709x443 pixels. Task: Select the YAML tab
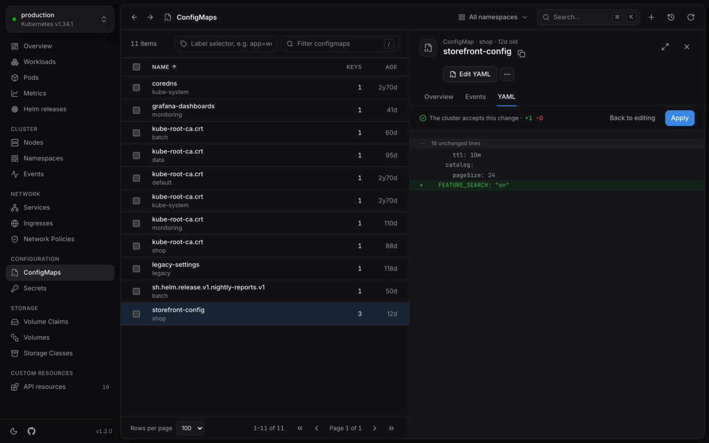click(x=507, y=97)
